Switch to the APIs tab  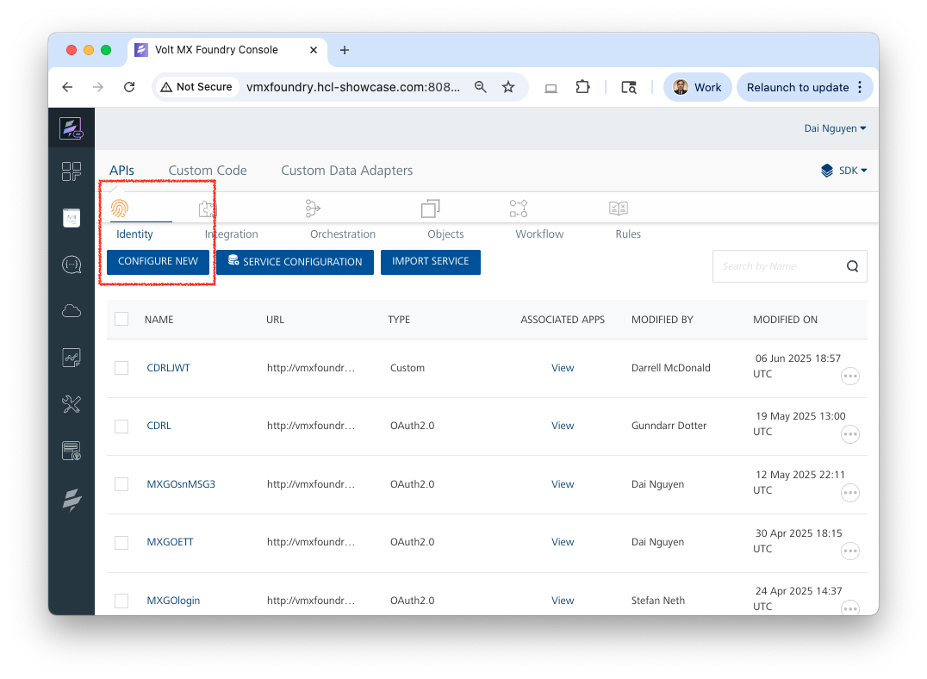121,171
